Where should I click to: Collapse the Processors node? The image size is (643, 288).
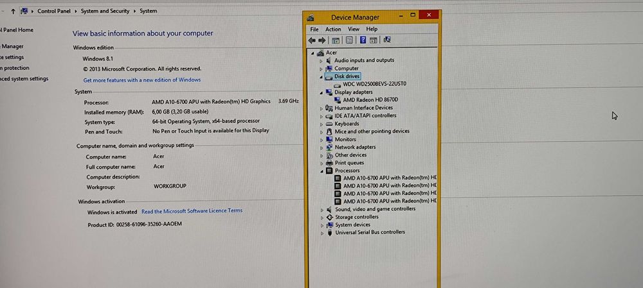point(322,171)
